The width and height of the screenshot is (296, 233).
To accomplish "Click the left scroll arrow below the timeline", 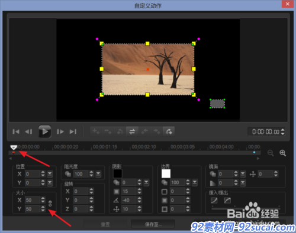I will [x=11, y=159].
